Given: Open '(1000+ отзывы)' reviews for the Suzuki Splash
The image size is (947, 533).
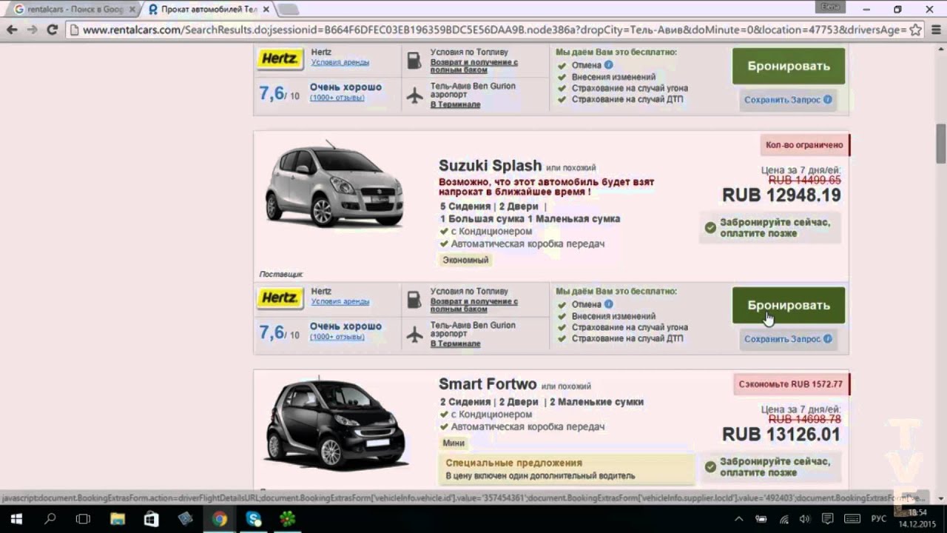Looking at the screenshot, I should click(337, 337).
